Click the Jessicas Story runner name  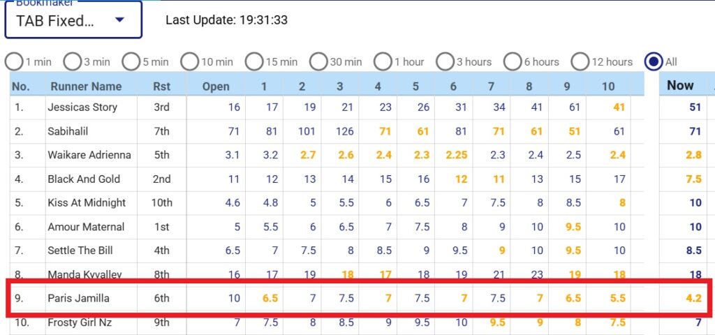[82, 107]
